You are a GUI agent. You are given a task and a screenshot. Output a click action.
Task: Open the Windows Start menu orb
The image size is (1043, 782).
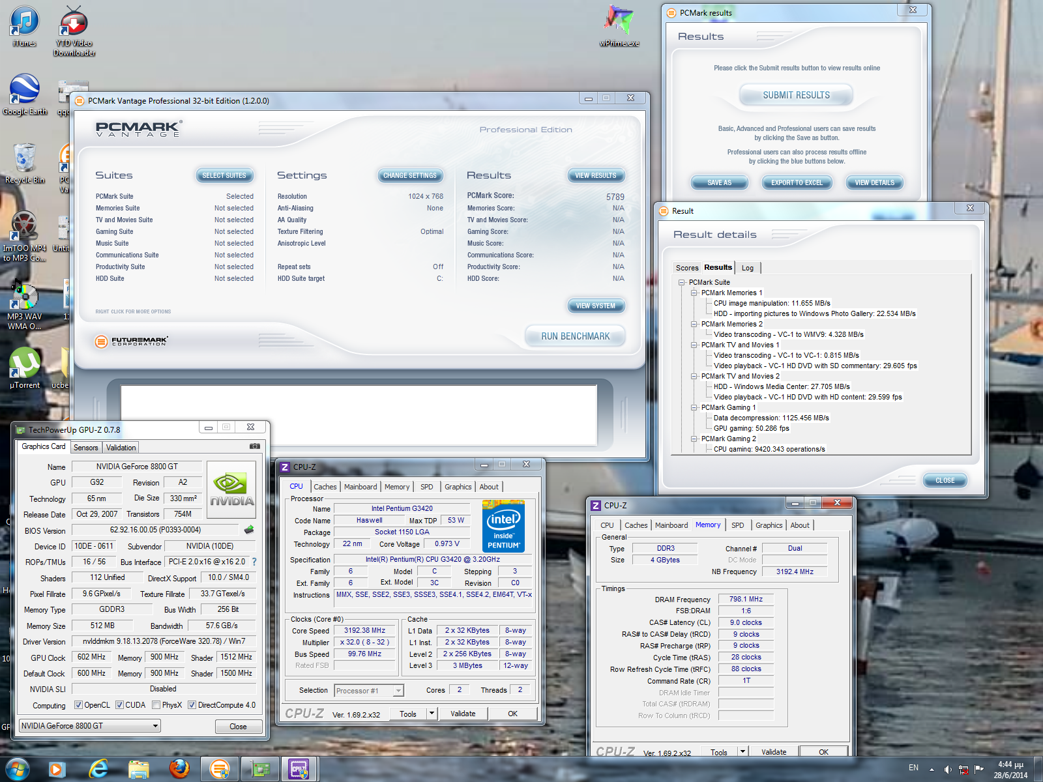pos(17,769)
